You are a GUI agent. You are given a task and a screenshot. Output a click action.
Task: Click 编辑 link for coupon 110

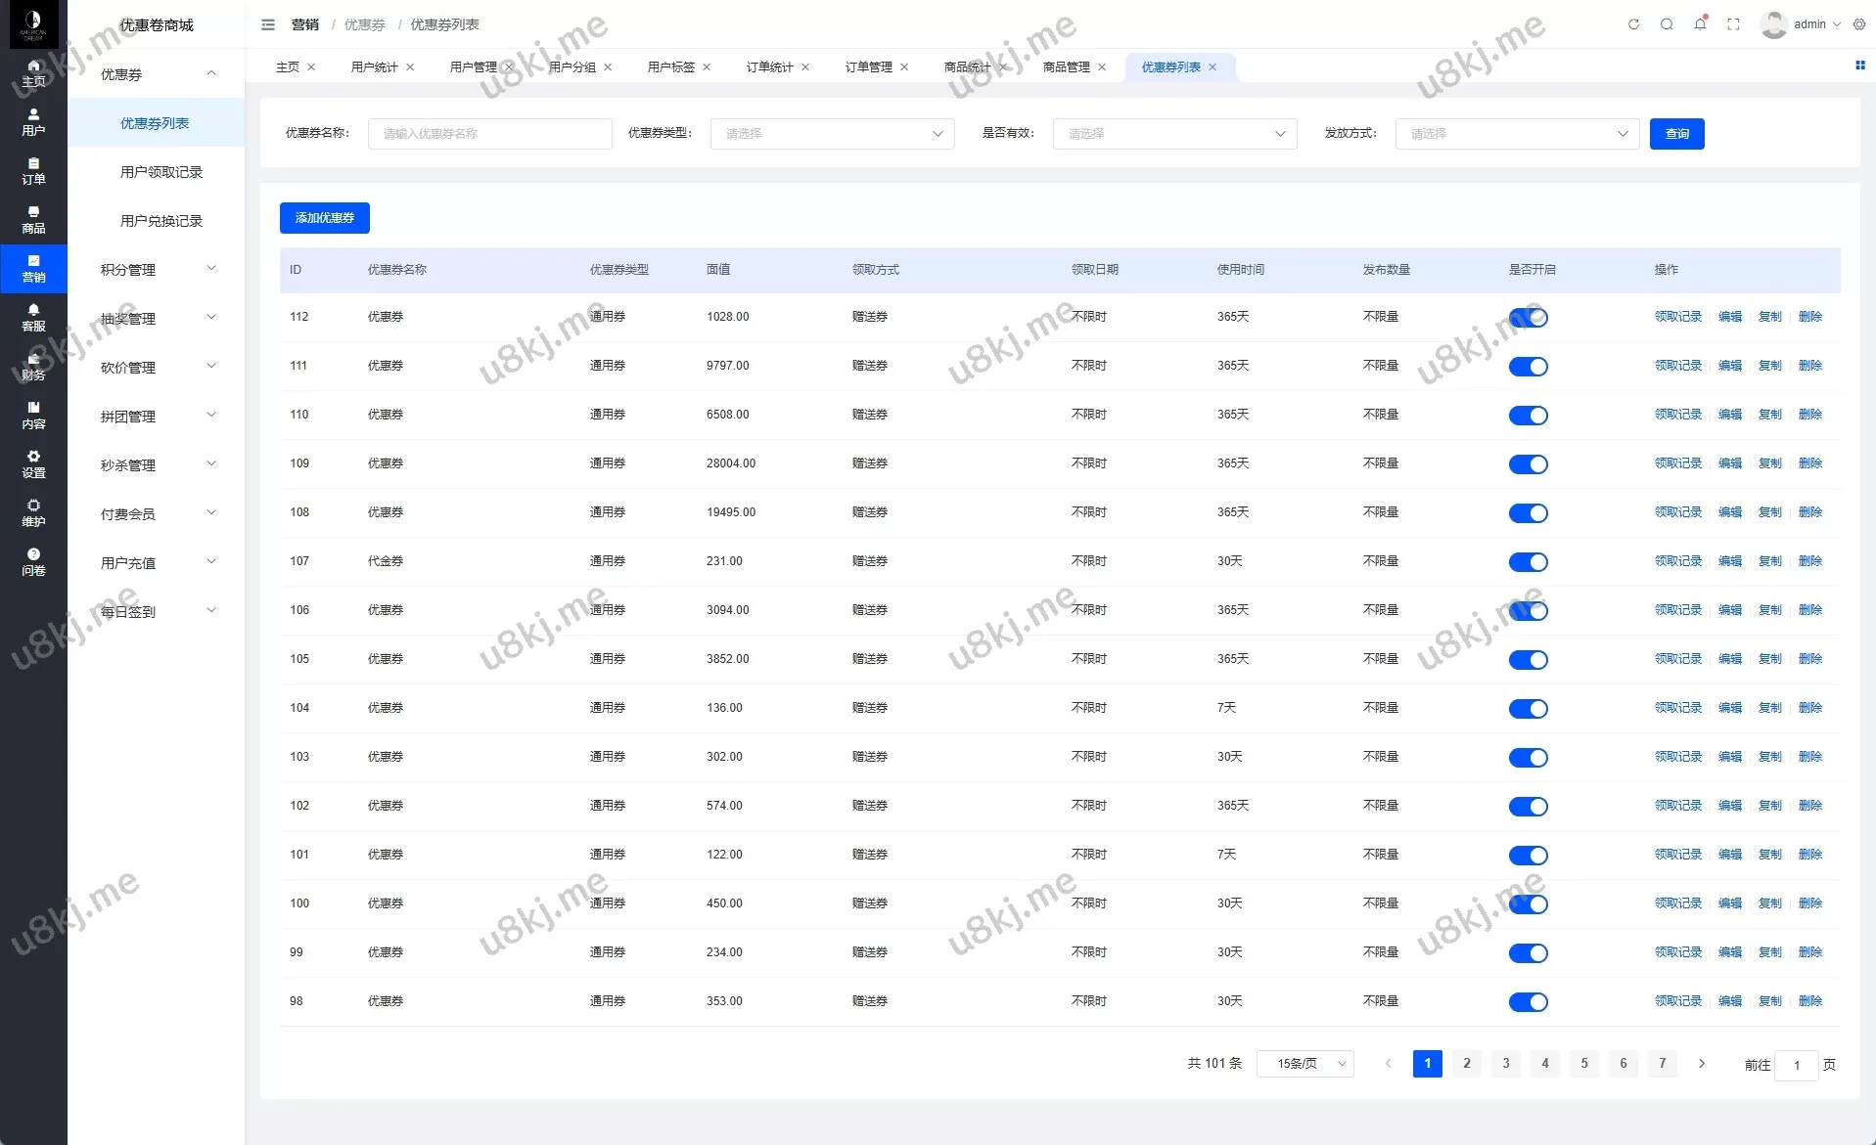[x=1730, y=415]
